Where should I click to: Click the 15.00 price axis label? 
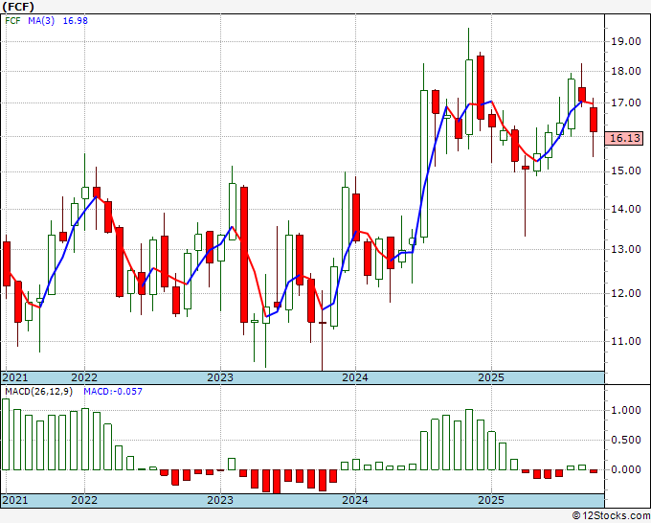(625, 171)
